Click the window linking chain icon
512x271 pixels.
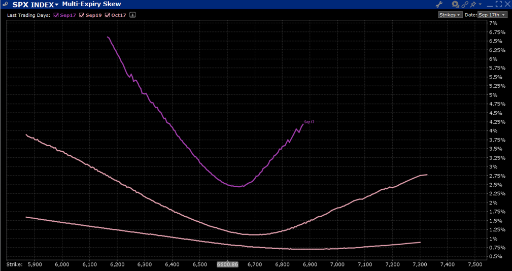click(465, 4)
